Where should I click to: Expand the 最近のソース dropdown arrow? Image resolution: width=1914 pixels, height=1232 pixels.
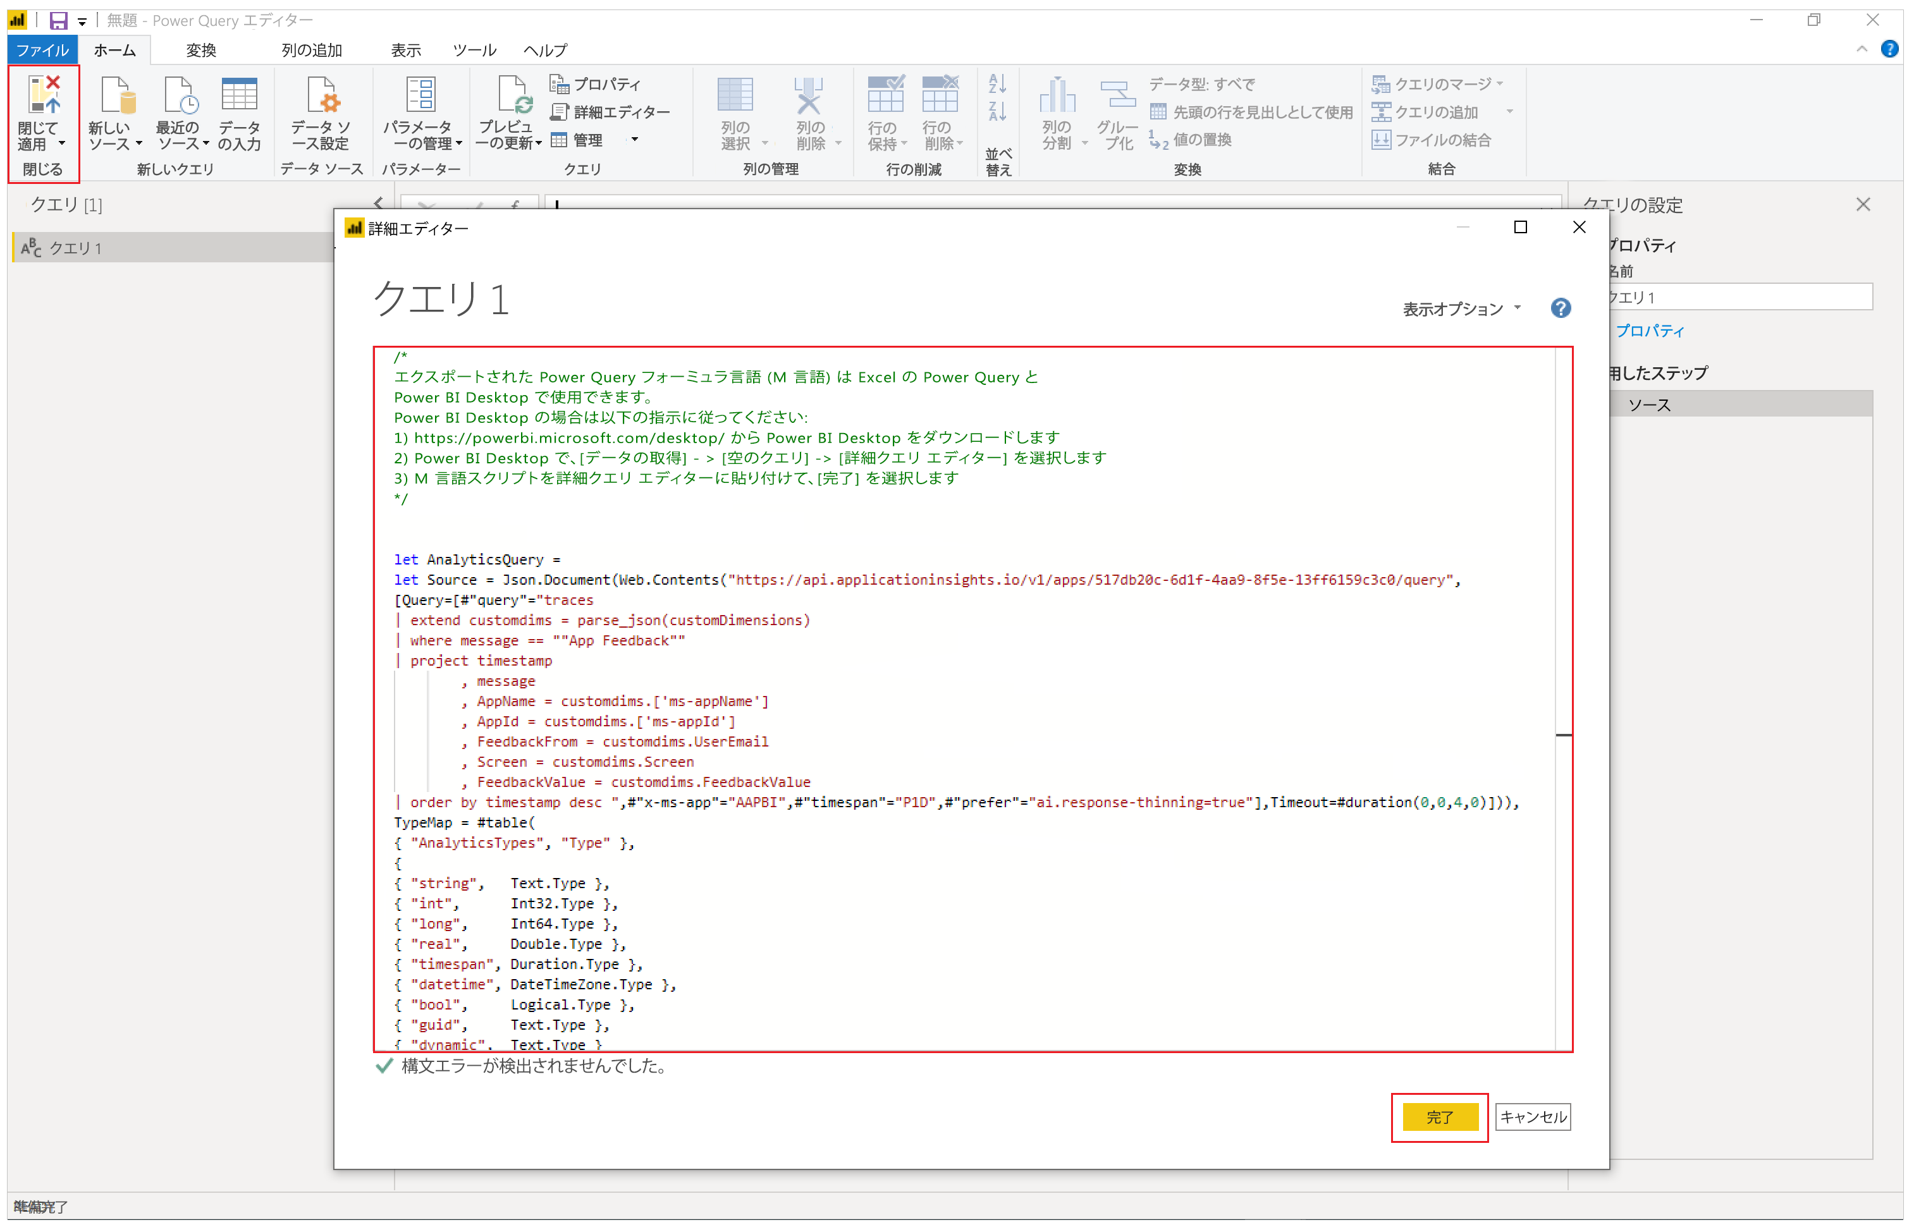pos(206,144)
